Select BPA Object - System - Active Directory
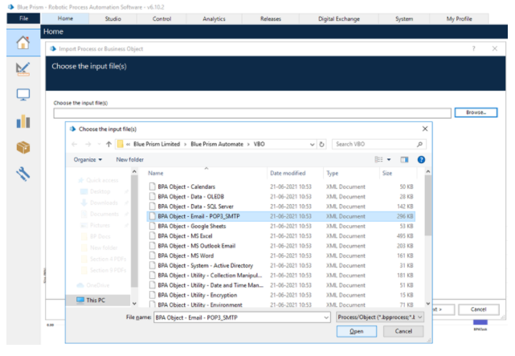This screenshot has height=356, width=515. pyautogui.click(x=281, y=265)
